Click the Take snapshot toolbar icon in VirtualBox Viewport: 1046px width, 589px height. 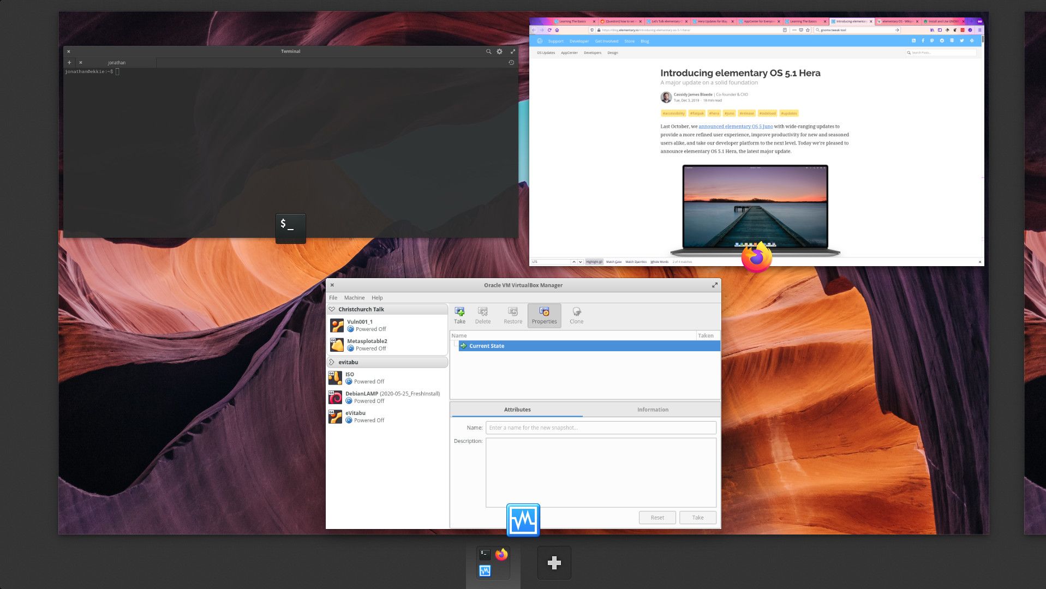(x=459, y=311)
